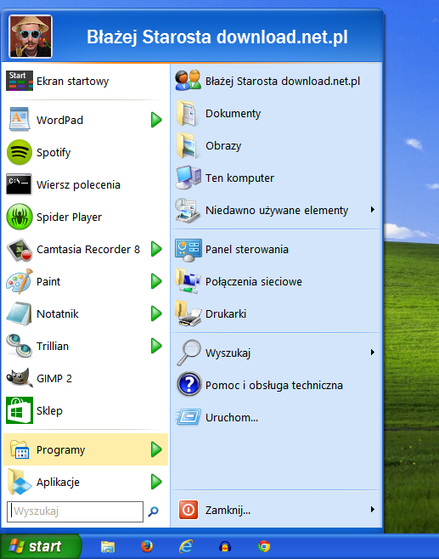Open File Explorer from the taskbar

pos(108,546)
